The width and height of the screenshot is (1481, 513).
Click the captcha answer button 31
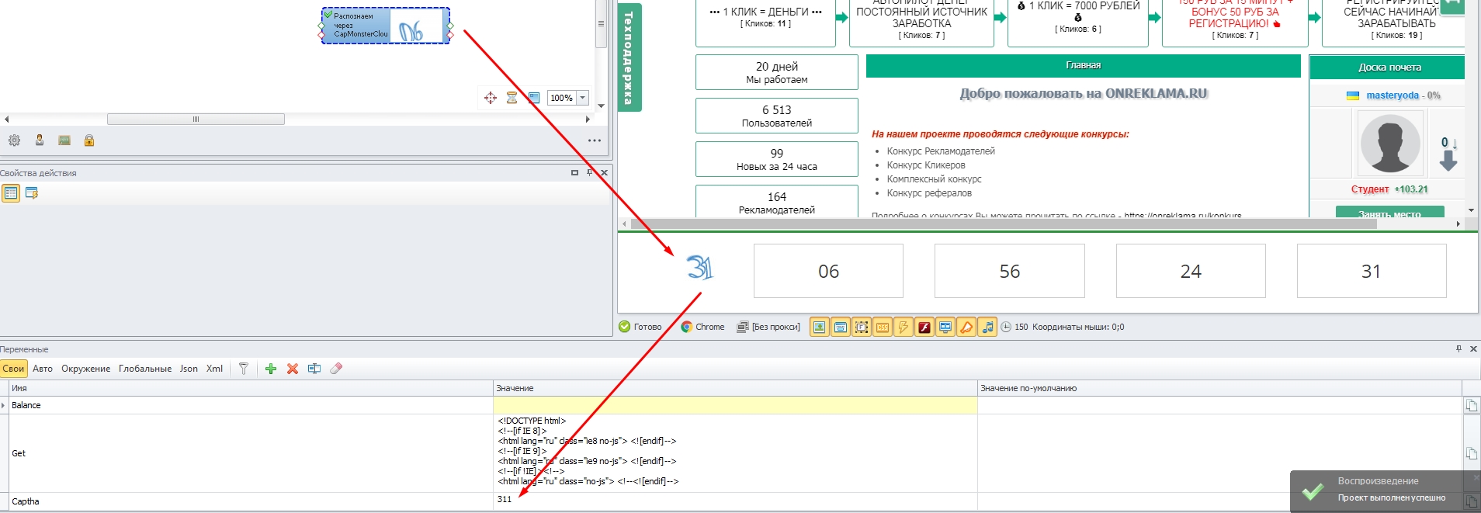(1372, 271)
